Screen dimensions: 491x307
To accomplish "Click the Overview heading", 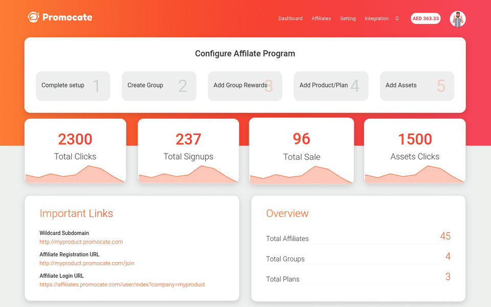I will coord(287,213).
